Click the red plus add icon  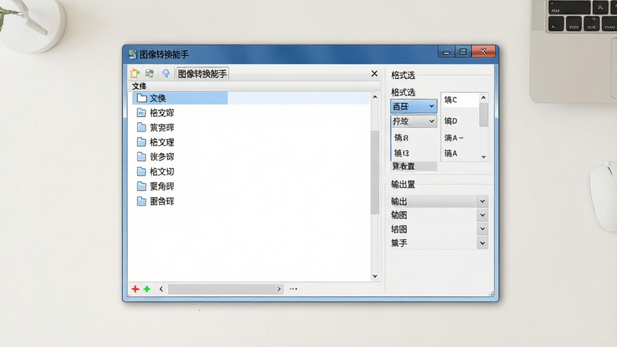136,289
